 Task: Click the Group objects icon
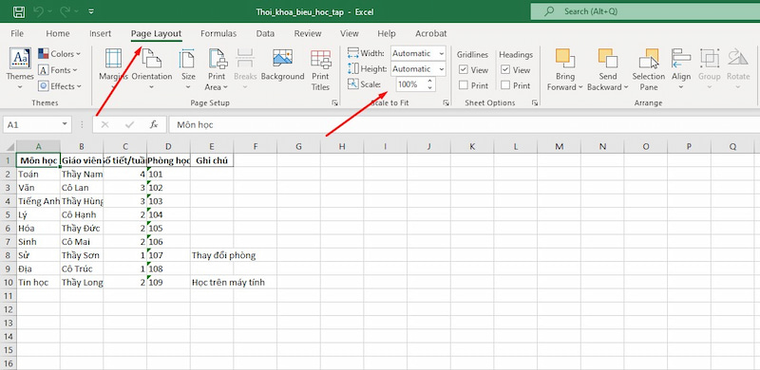click(709, 58)
